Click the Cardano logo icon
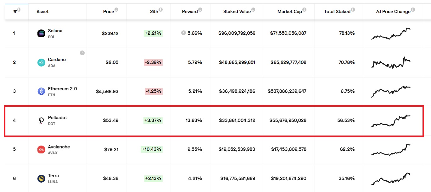 tap(41, 62)
